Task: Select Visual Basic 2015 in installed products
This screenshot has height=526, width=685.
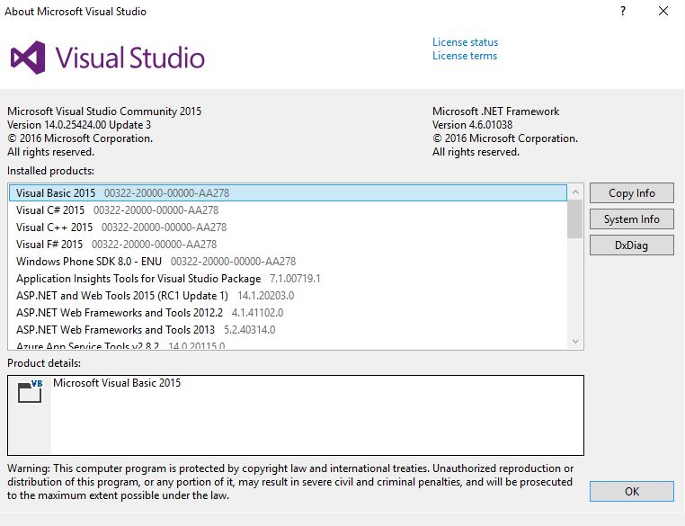Action: tap(288, 193)
